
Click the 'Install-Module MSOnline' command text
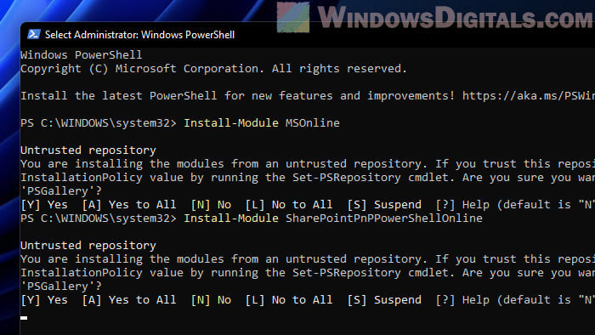tap(262, 123)
